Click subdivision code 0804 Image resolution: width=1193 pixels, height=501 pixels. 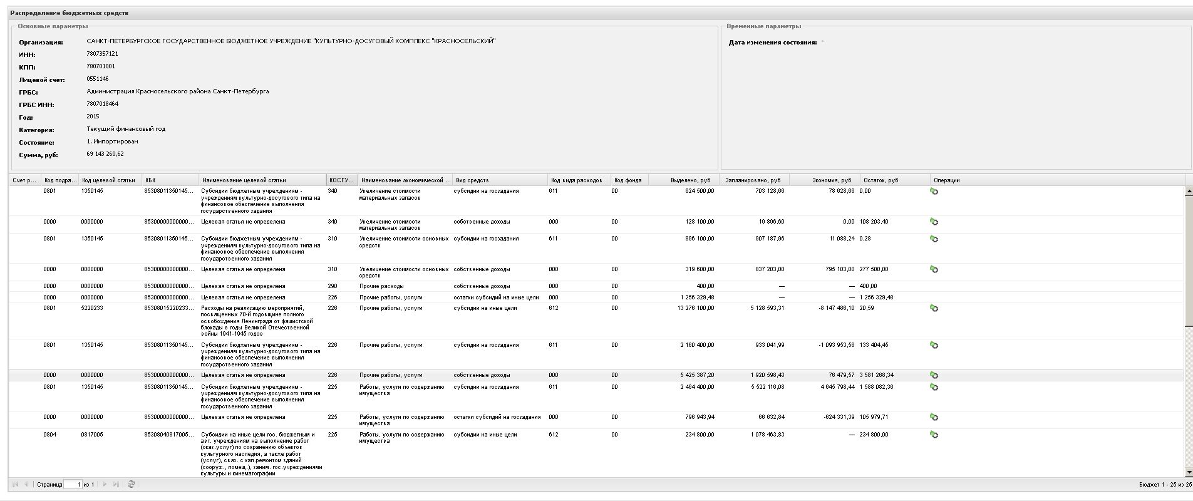click(x=49, y=435)
